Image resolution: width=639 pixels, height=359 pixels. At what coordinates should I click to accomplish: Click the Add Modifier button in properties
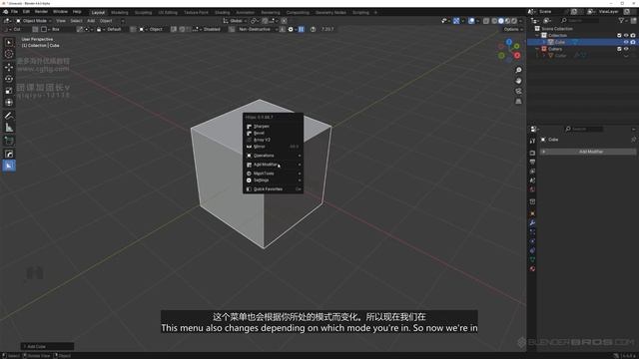coord(588,152)
